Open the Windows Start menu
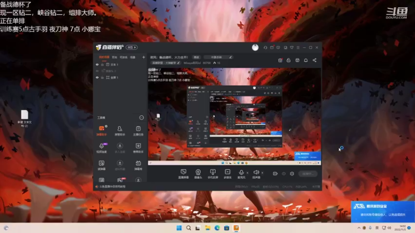 pyautogui.click(x=179, y=228)
